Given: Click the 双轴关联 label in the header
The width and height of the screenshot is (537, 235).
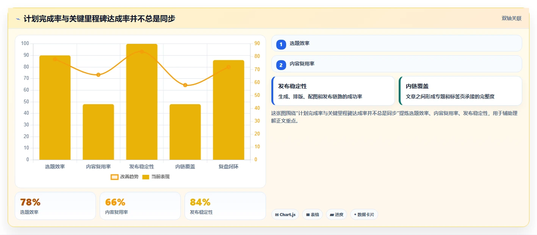Looking at the screenshot, I should [x=512, y=19].
